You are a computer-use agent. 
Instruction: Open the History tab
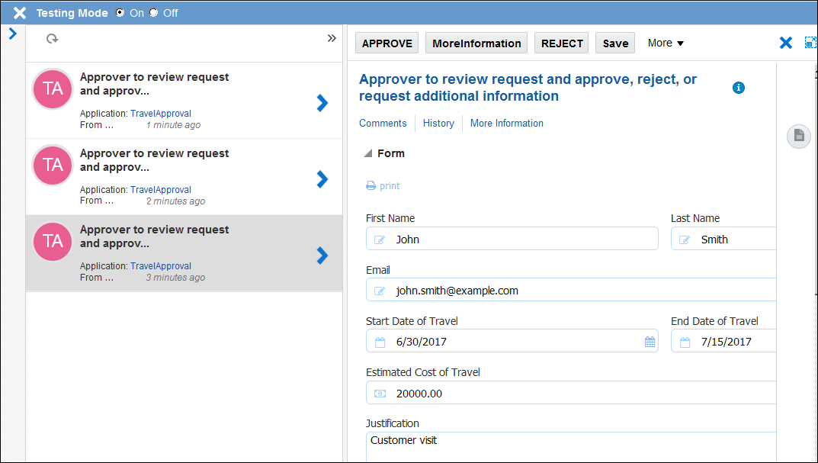(438, 124)
